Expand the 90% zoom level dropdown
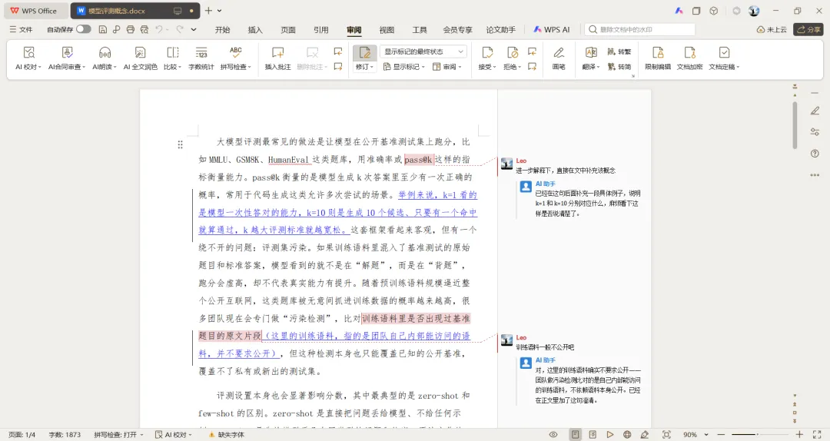The width and height of the screenshot is (830, 441). (696, 435)
